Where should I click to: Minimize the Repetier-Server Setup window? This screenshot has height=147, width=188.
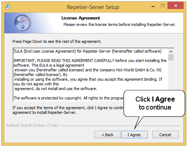(153, 6)
